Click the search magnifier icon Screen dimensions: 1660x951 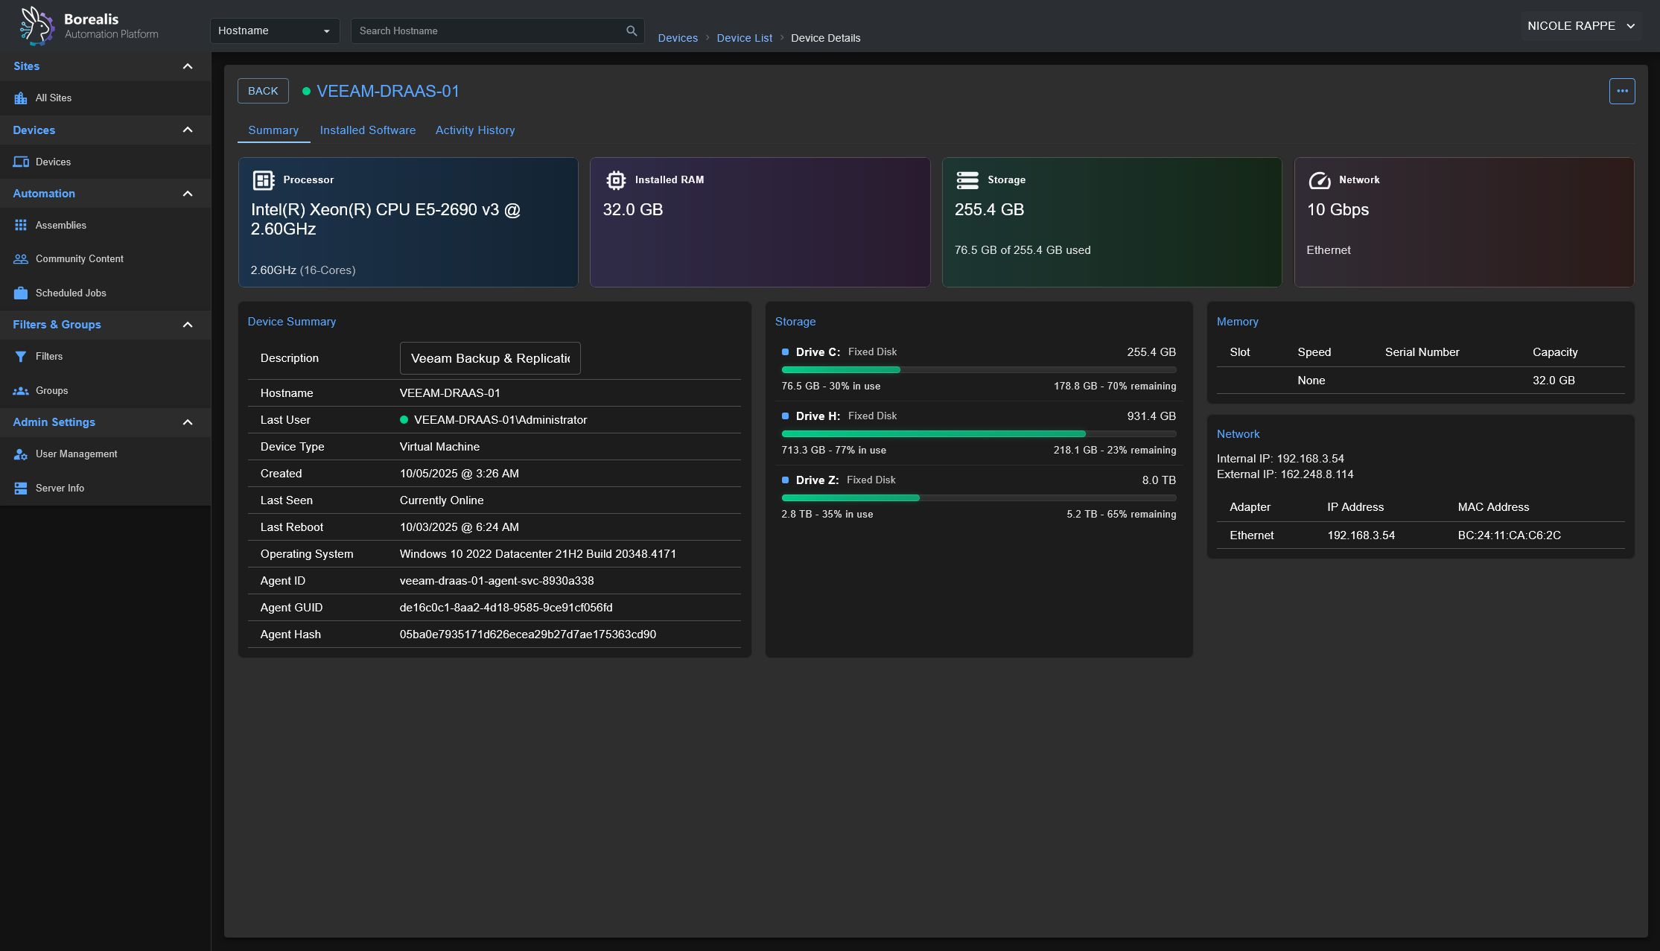pyautogui.click(x=632, y=31)
